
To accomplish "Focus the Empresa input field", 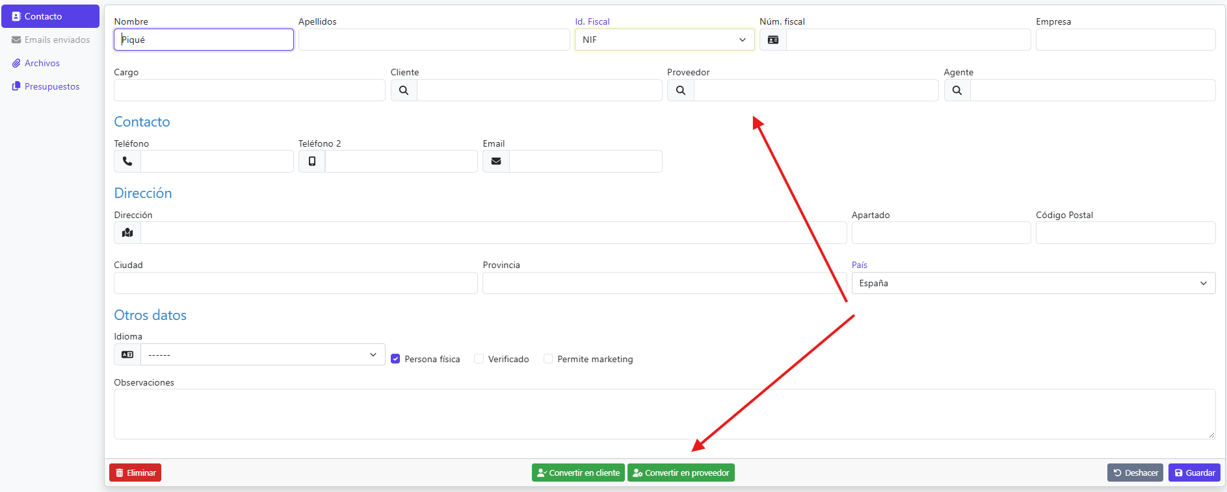I will coord(1126,40).
